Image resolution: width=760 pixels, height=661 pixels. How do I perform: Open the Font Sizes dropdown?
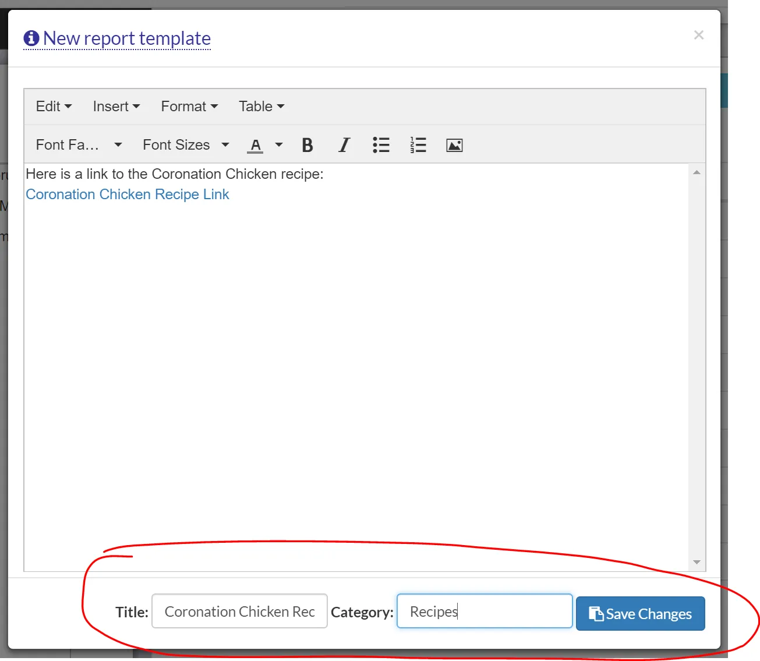point(185,145)
